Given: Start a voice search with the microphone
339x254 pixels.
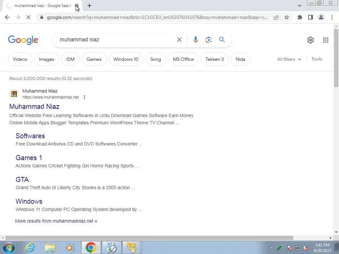Looking at the screenshot, I should [x=196, y=40].
